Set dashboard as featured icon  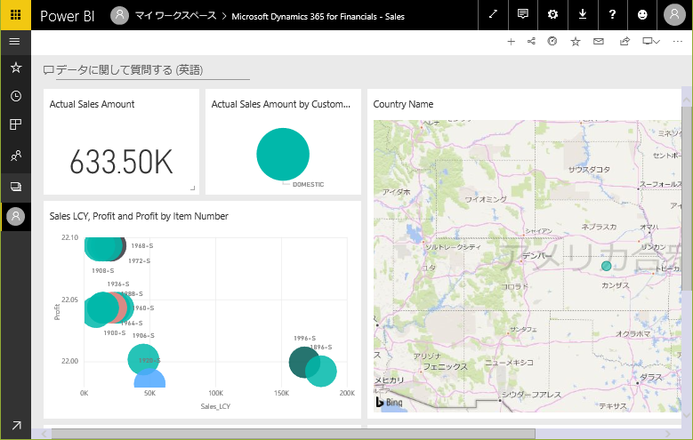pyautogui.click(x=552, y=42)
